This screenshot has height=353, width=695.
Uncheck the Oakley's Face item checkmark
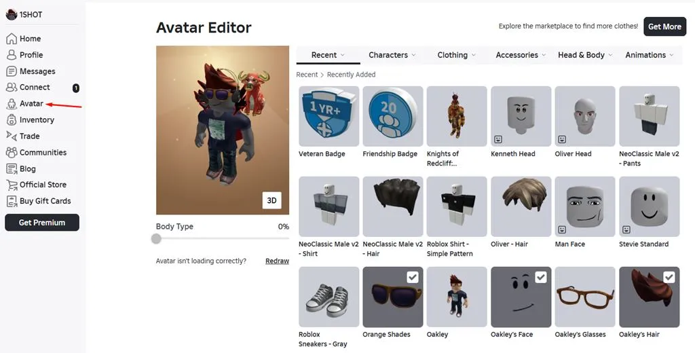click(x=540, y=277)
